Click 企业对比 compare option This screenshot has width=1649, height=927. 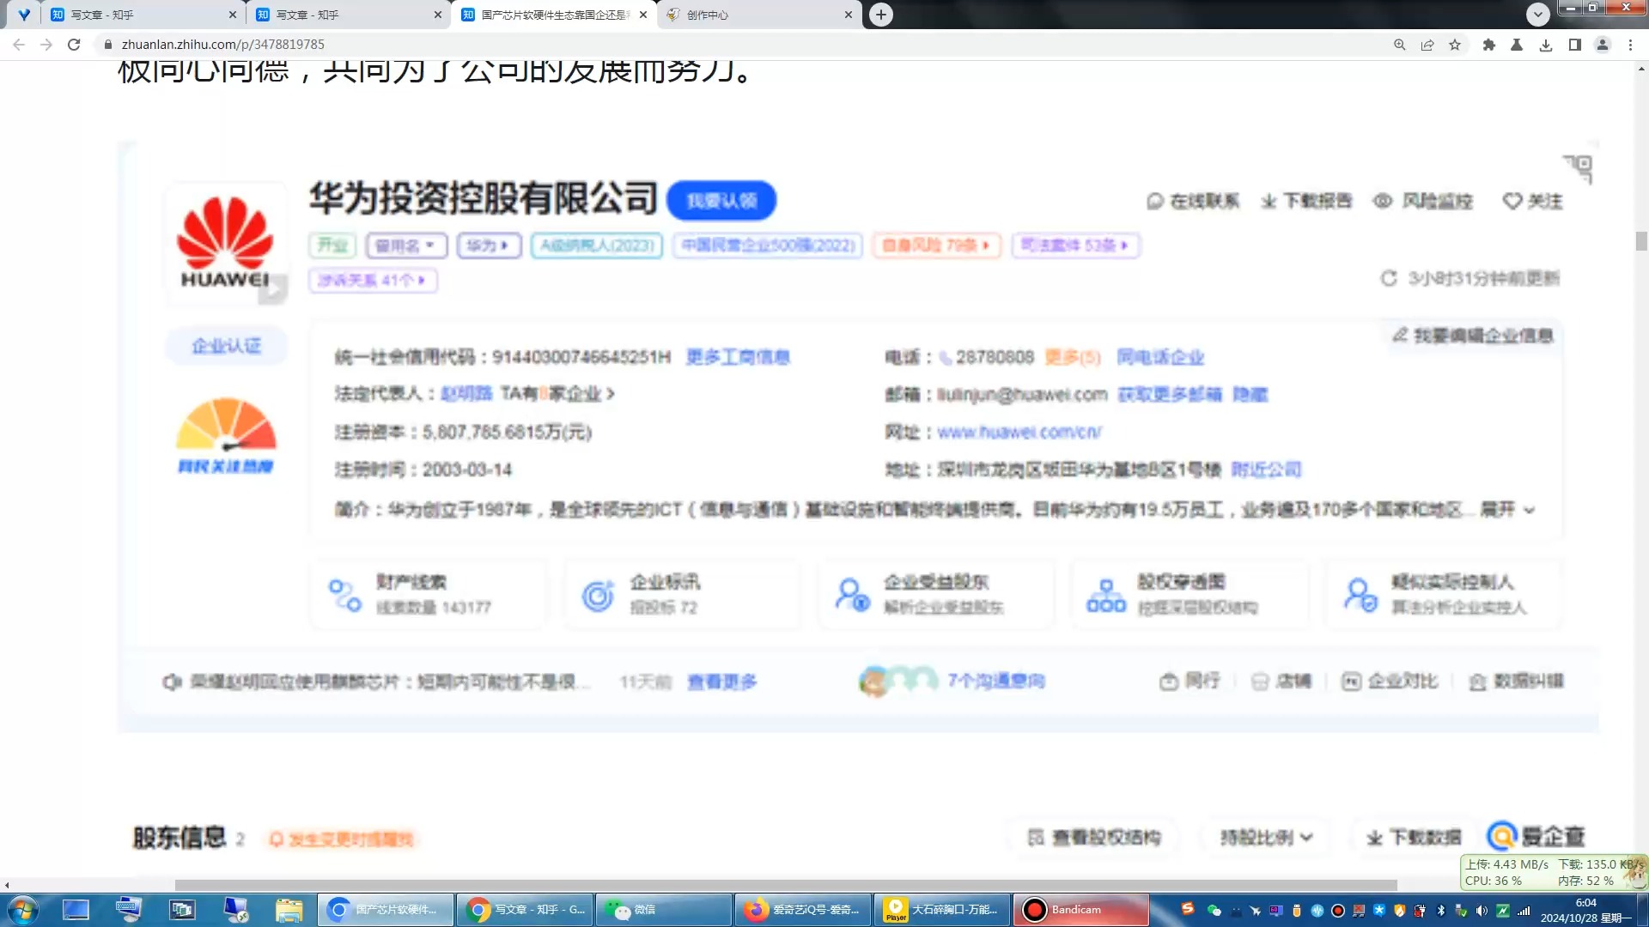coord(1390,682)
